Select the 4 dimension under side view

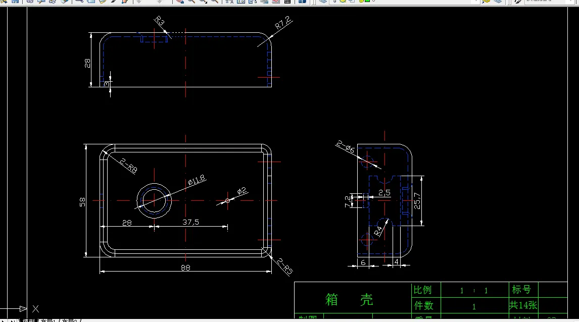396,262
